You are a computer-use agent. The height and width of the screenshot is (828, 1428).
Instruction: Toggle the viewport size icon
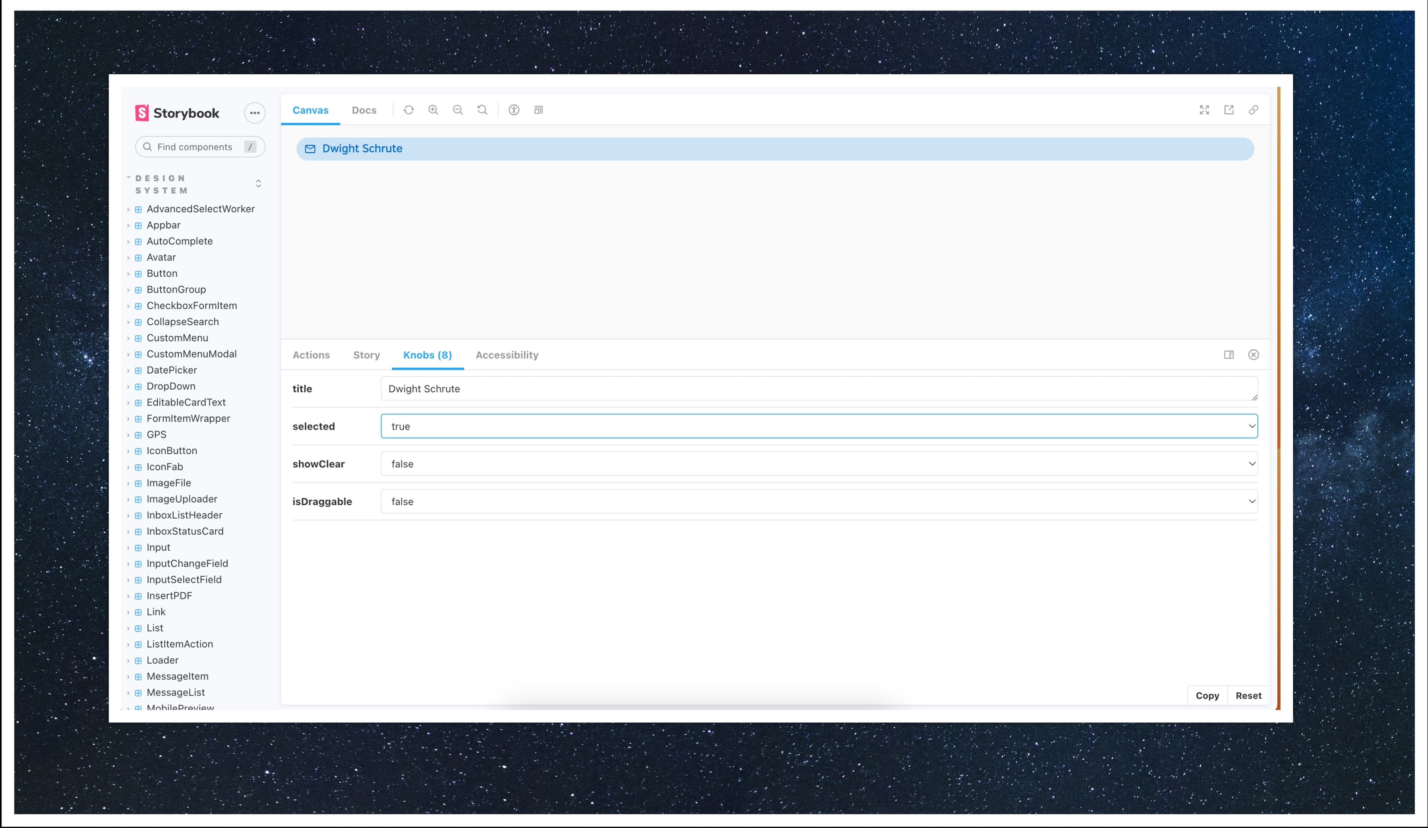click(538, 110)
